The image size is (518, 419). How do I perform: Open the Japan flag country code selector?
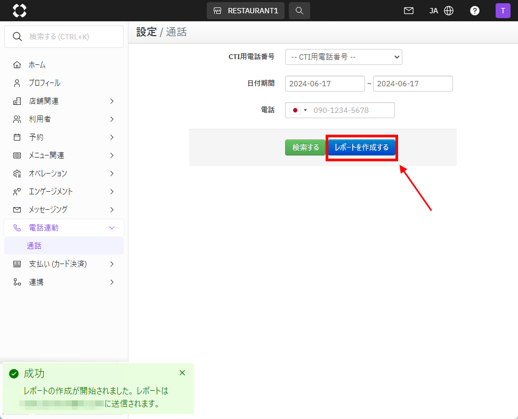pos(298,110)
